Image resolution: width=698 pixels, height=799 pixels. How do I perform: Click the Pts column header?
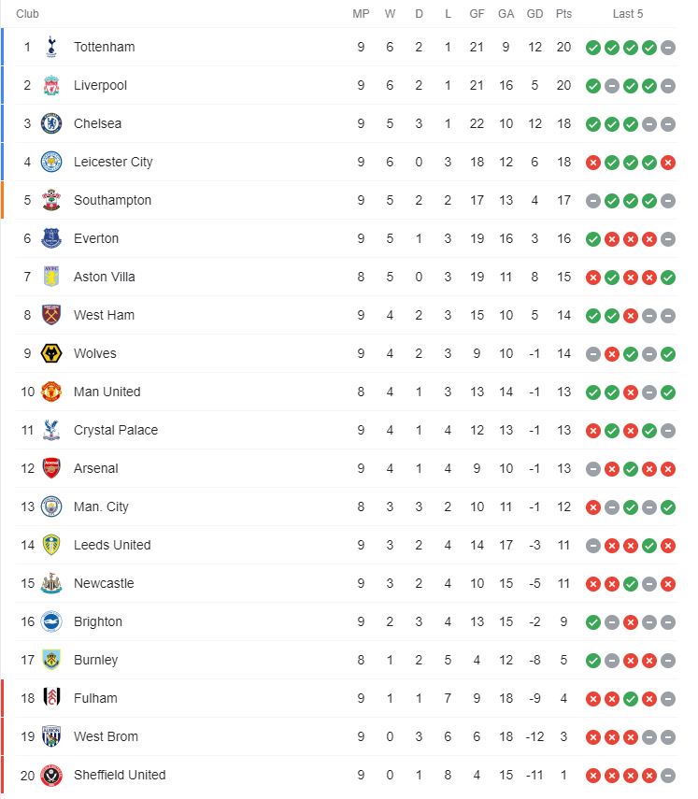tap(563, 14)
